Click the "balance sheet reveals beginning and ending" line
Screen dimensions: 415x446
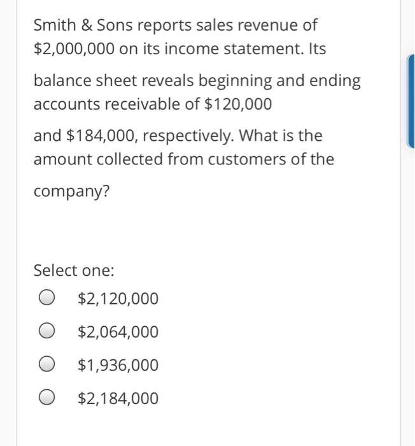[197, 81]
